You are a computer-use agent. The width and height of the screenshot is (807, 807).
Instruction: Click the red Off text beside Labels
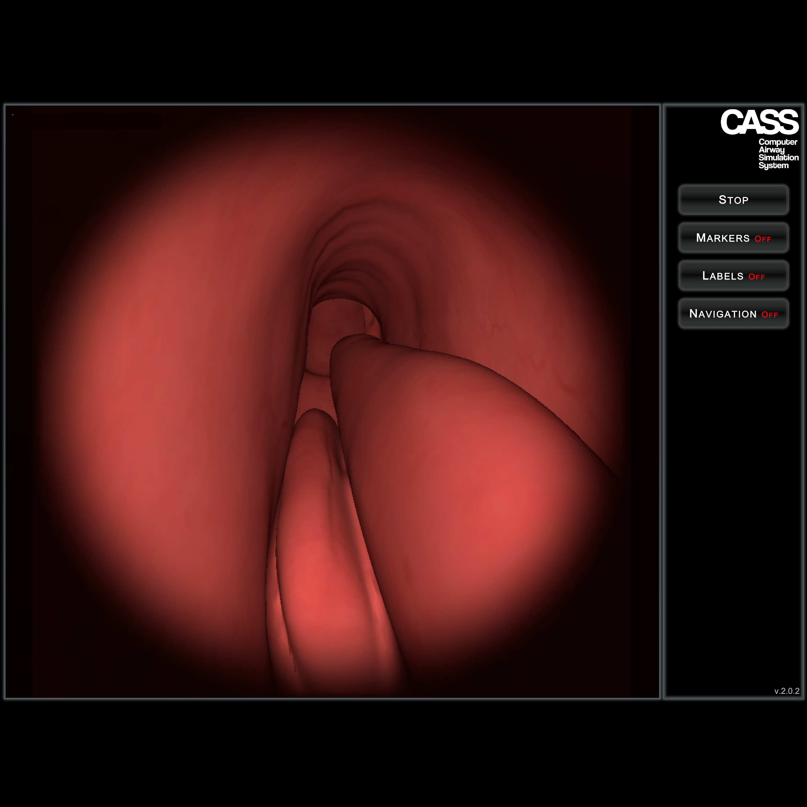tap(756, 277)
